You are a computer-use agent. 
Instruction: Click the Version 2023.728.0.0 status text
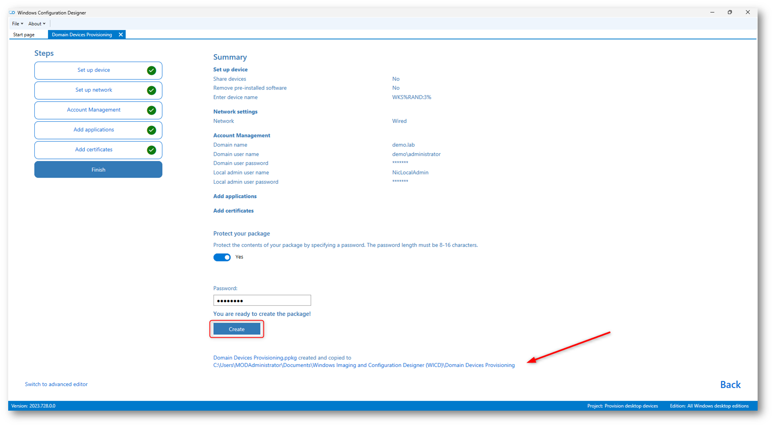tap(34, 406)
